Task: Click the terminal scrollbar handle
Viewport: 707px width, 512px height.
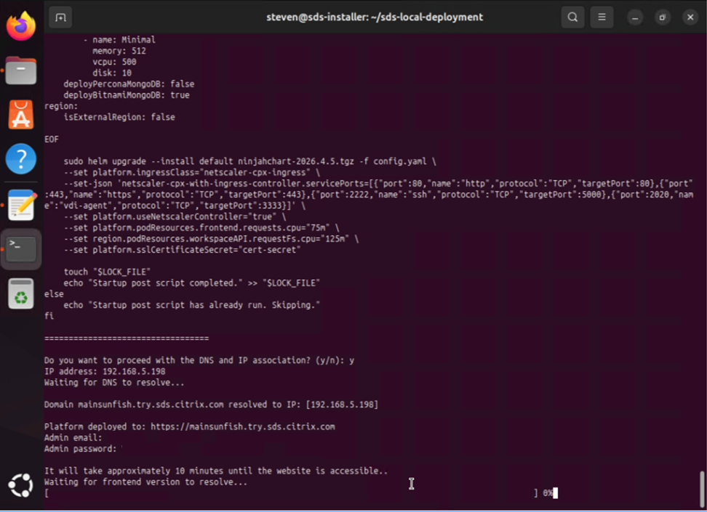Action: 702,489
